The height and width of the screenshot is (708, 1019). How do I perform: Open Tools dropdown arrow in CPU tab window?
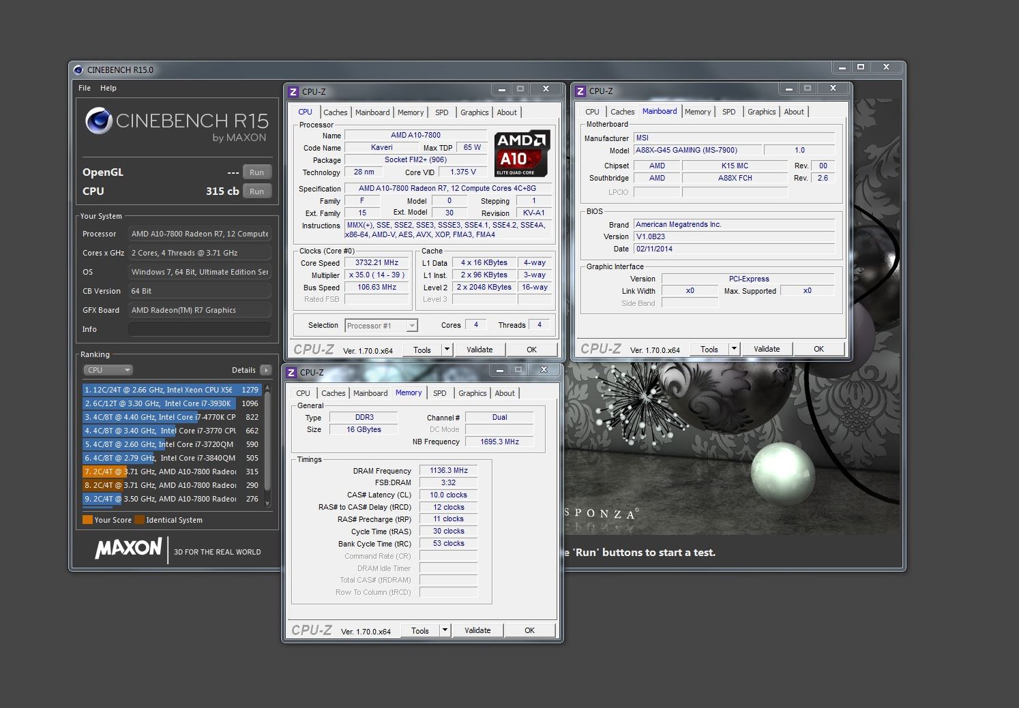pos(447,350)
